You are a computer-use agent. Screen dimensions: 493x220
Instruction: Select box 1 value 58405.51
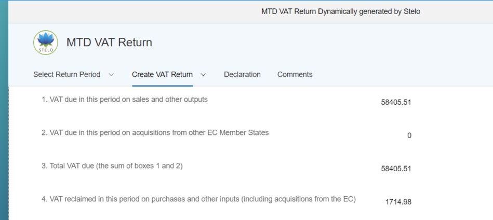pyautogui.click(x=396, y=102)
